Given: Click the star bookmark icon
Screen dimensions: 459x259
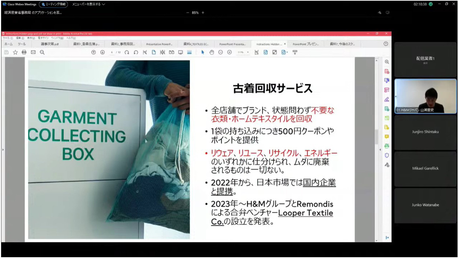Looking at the screenshot, I should [x=15, y=52].
